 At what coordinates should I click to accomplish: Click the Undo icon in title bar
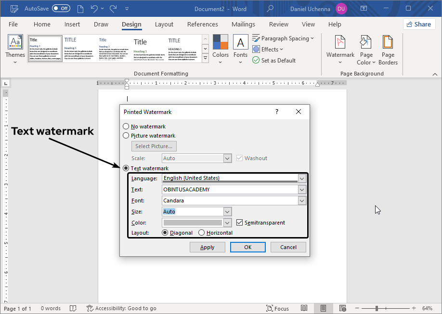tap(94, 9)
